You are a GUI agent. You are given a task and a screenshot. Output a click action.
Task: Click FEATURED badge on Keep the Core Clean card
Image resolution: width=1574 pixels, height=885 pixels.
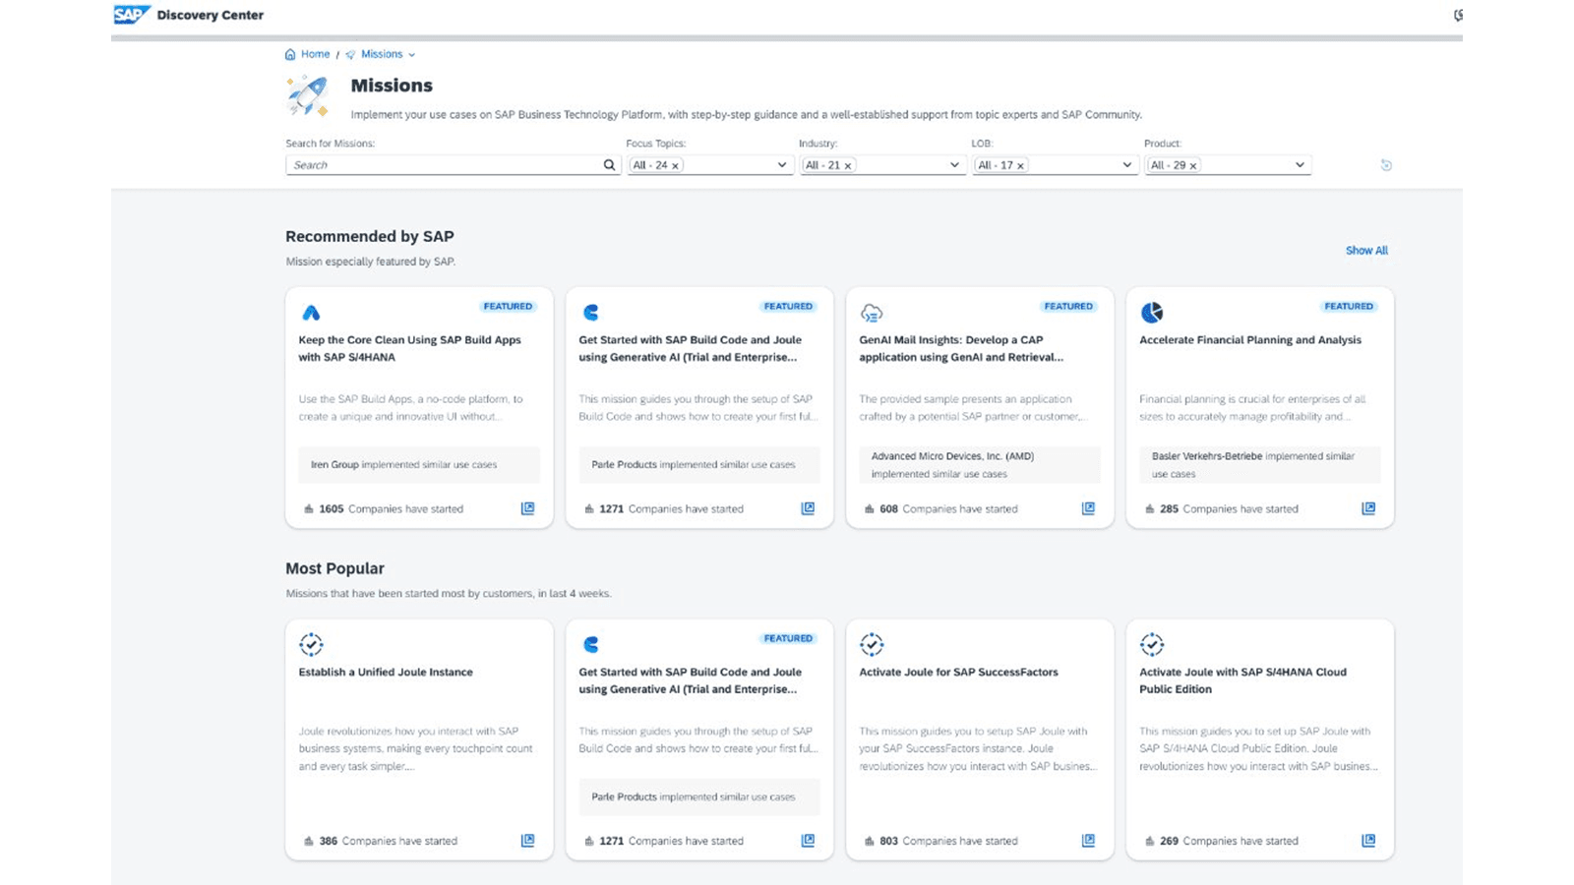(x=508, y=307)
